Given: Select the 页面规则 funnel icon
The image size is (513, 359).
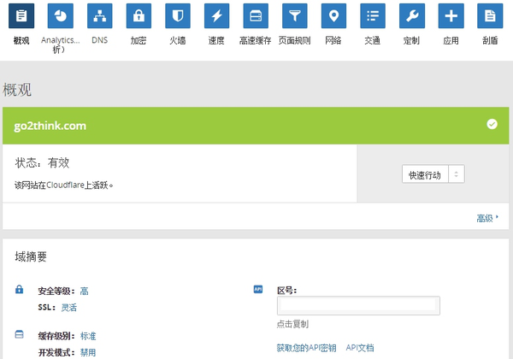Looking at the screenshot, I should [x=295, y=15].
